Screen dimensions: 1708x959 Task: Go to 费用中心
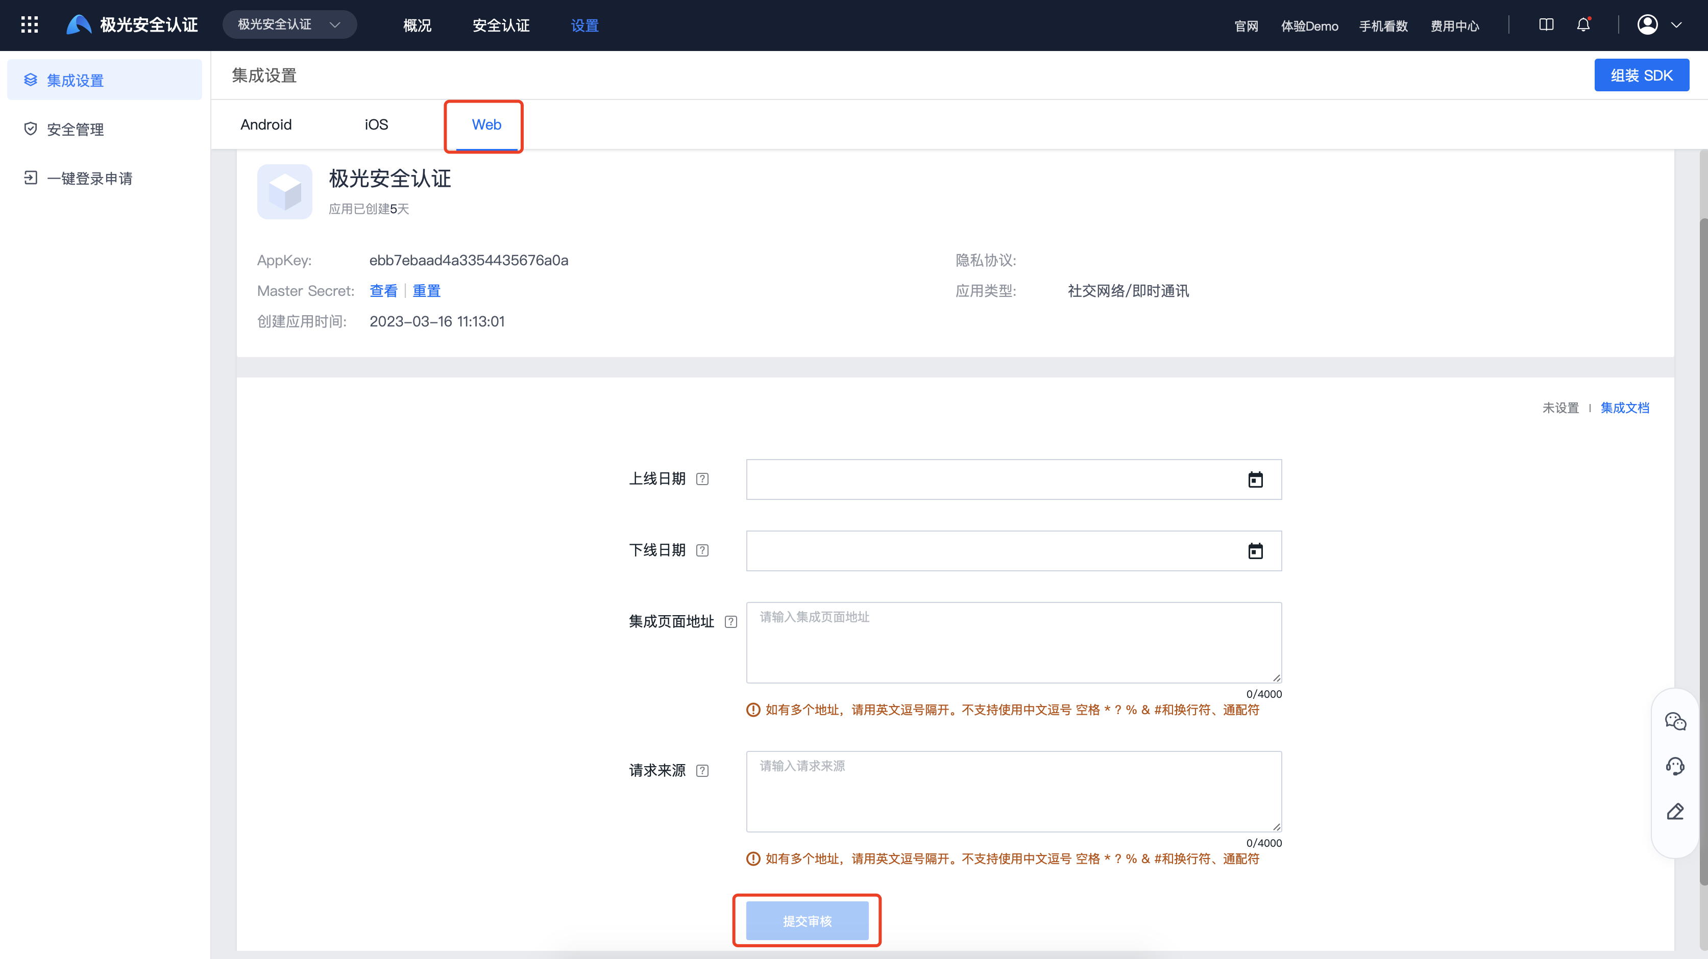click(1455, 26)
